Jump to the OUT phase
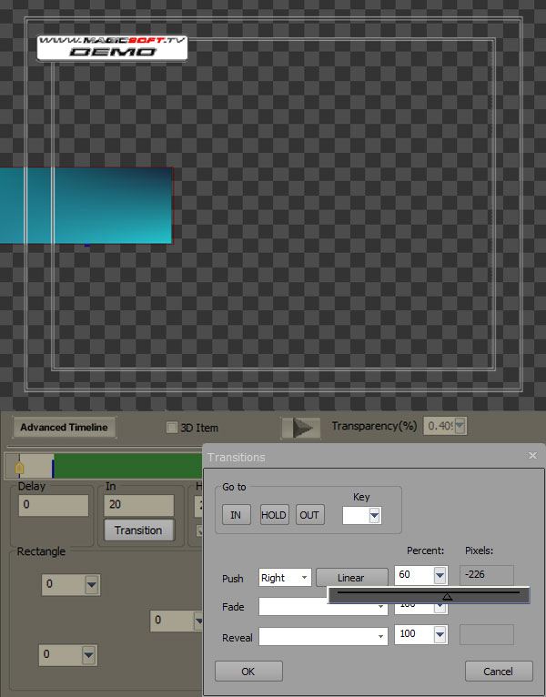 pos(309,515)
